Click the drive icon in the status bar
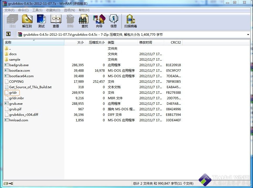 pyautogui.click(x=6, y=184)
